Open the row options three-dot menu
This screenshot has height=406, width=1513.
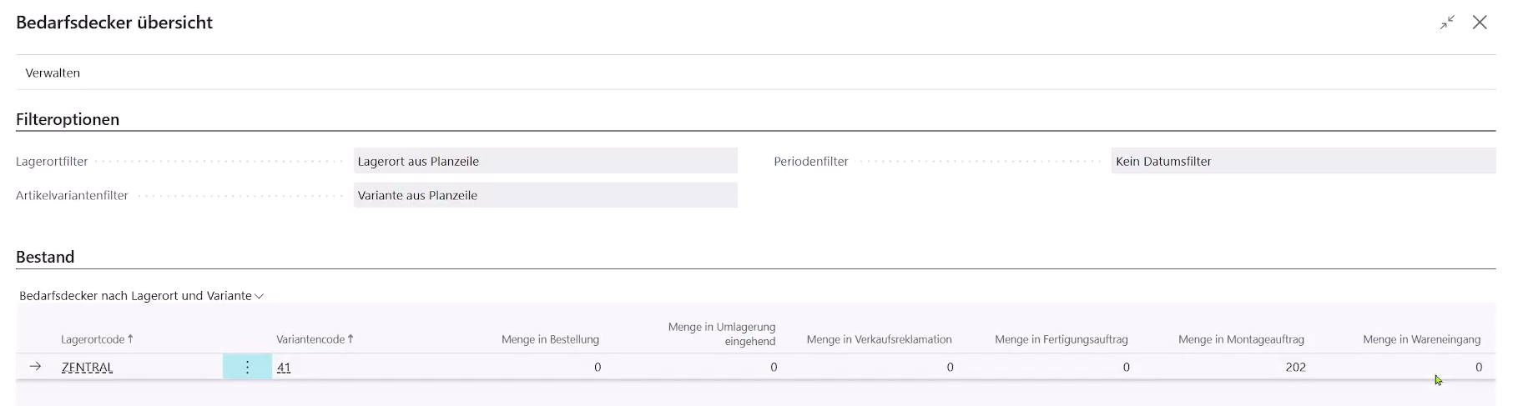pos(247,367)
